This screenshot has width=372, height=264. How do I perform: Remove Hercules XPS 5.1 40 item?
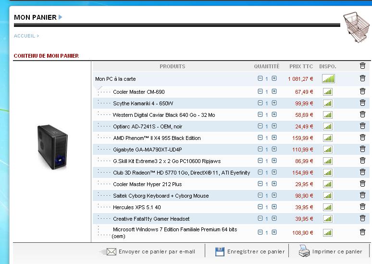[x=362, y=207]
